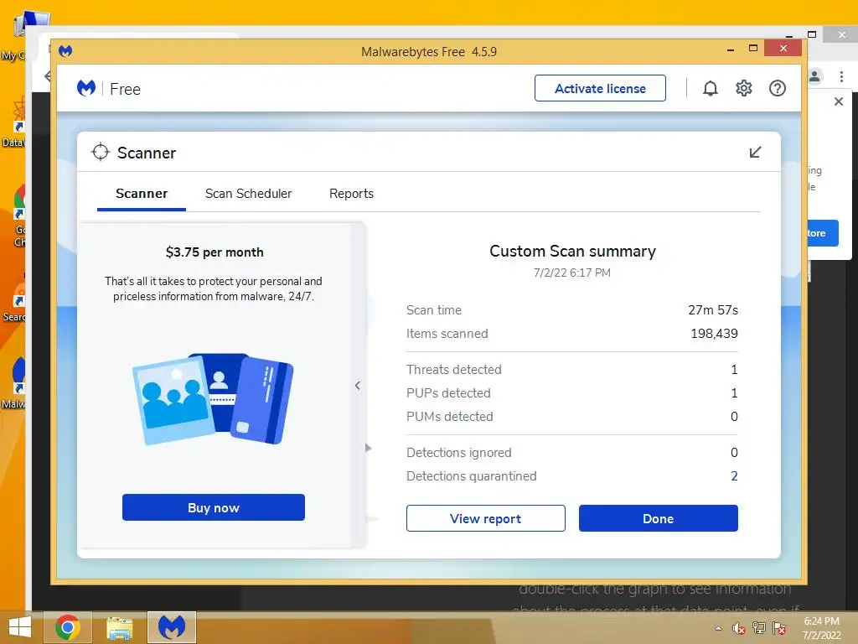Open Google Chrome from the taskbar
Image resolution: width=858 pixels, height=644 pixels.
pyautogui.click(x=67, y=627)
